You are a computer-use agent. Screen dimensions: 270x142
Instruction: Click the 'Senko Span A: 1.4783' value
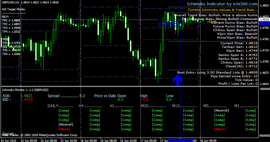(238, 55)
